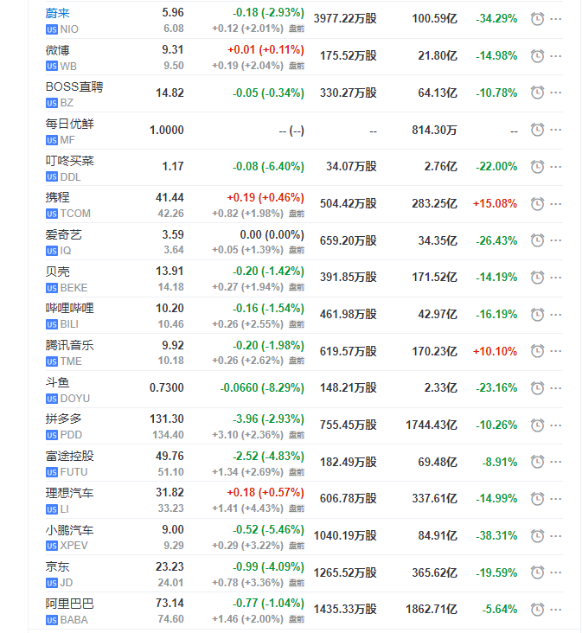Set price alert for 叮咚买菜 DDL
Screen dimensions: 582x633
(x=537, y=167)
